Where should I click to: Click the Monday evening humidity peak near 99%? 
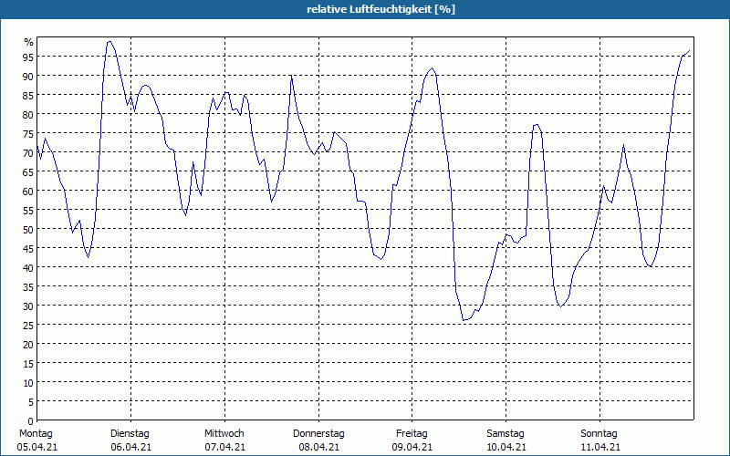pos(109,41)
